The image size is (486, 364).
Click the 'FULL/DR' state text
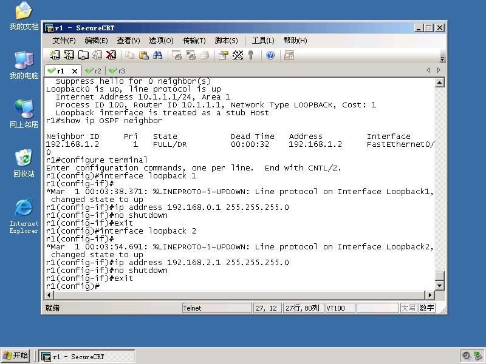[170, 144]
